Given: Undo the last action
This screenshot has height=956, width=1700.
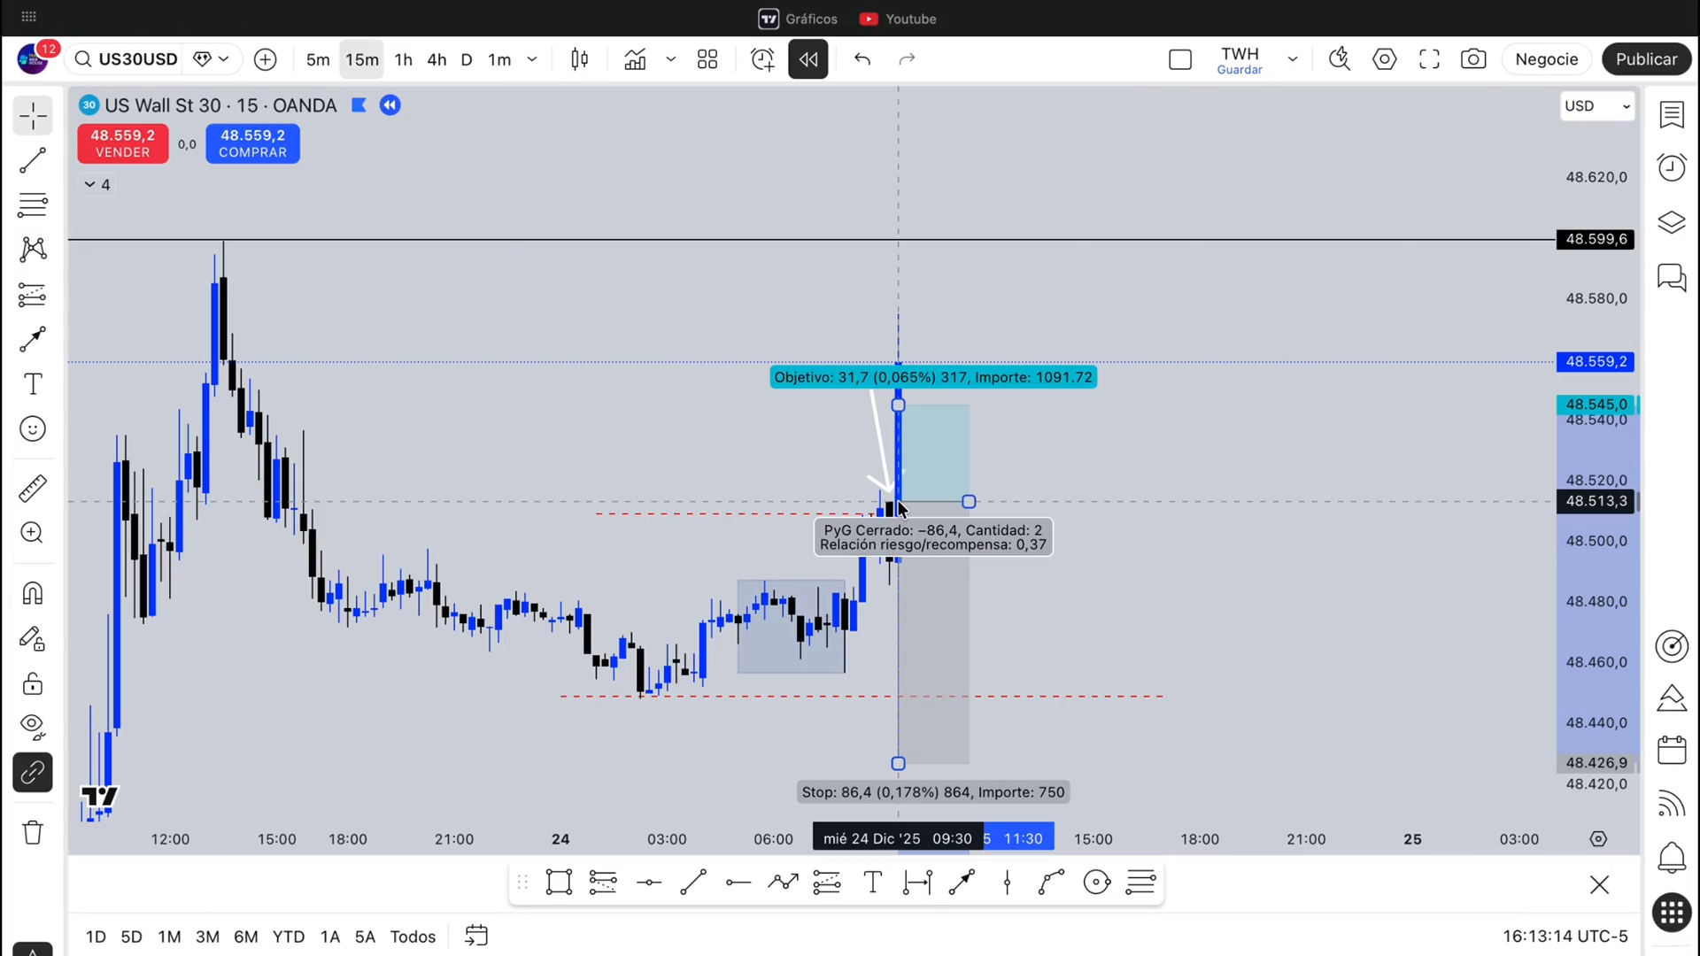Looking at the screenshot, I should [x=862, y=59].
